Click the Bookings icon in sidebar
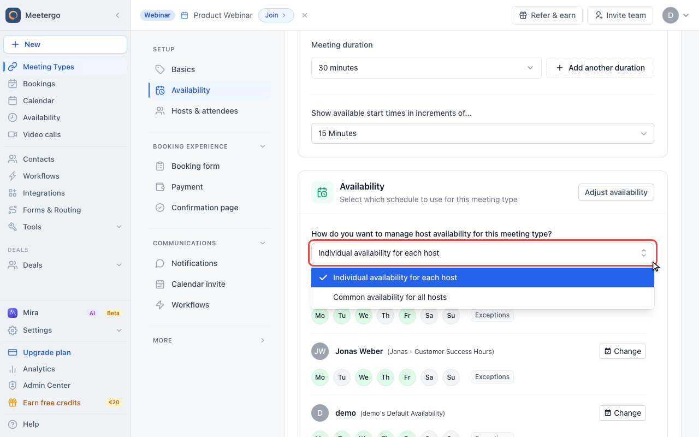The width and height of the screenshot is (699, 437). [13, 84]
